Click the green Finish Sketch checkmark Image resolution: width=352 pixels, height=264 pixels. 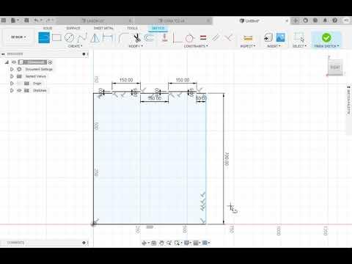coord(326,37)
